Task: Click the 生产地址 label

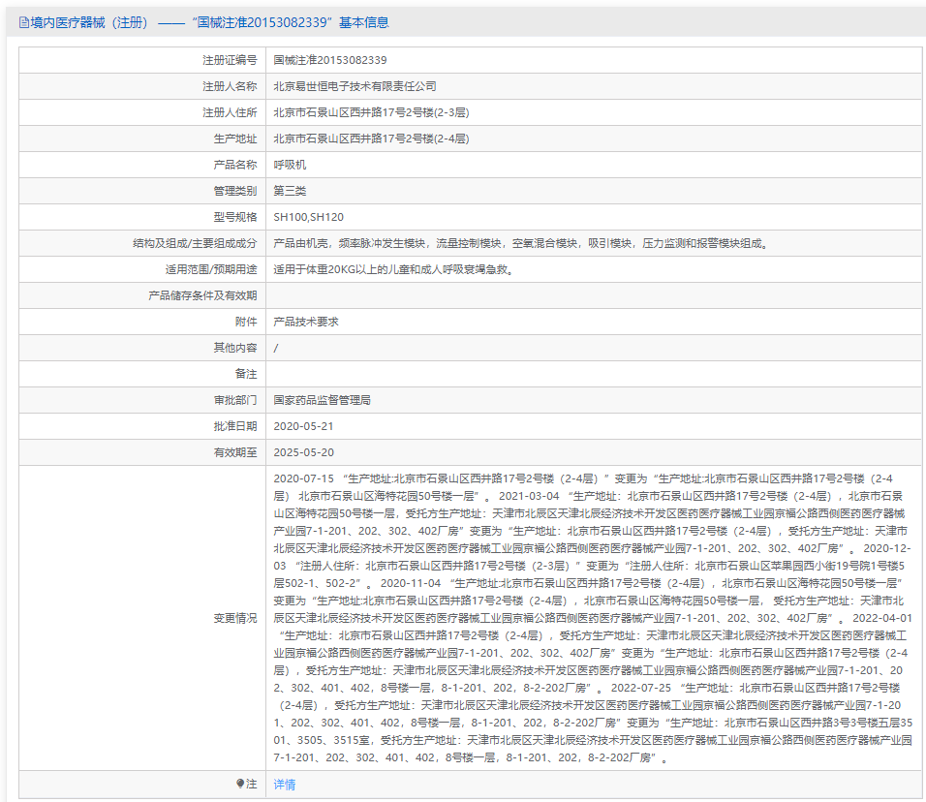Action: 235,139
